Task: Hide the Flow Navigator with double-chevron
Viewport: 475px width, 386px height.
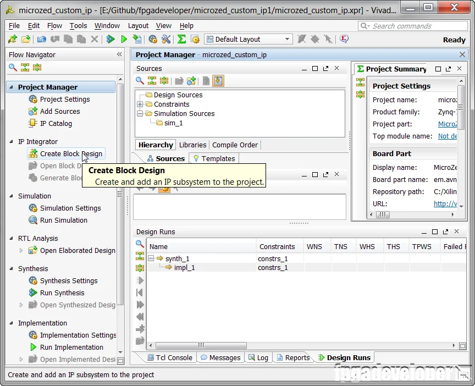Action: [119, 54]
